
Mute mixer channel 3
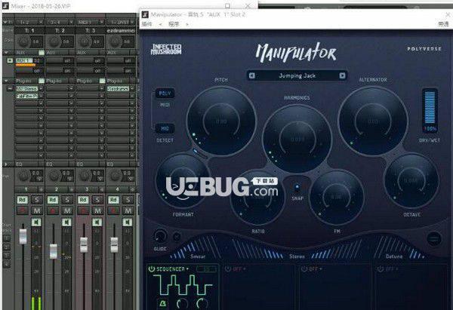point(97,210)
